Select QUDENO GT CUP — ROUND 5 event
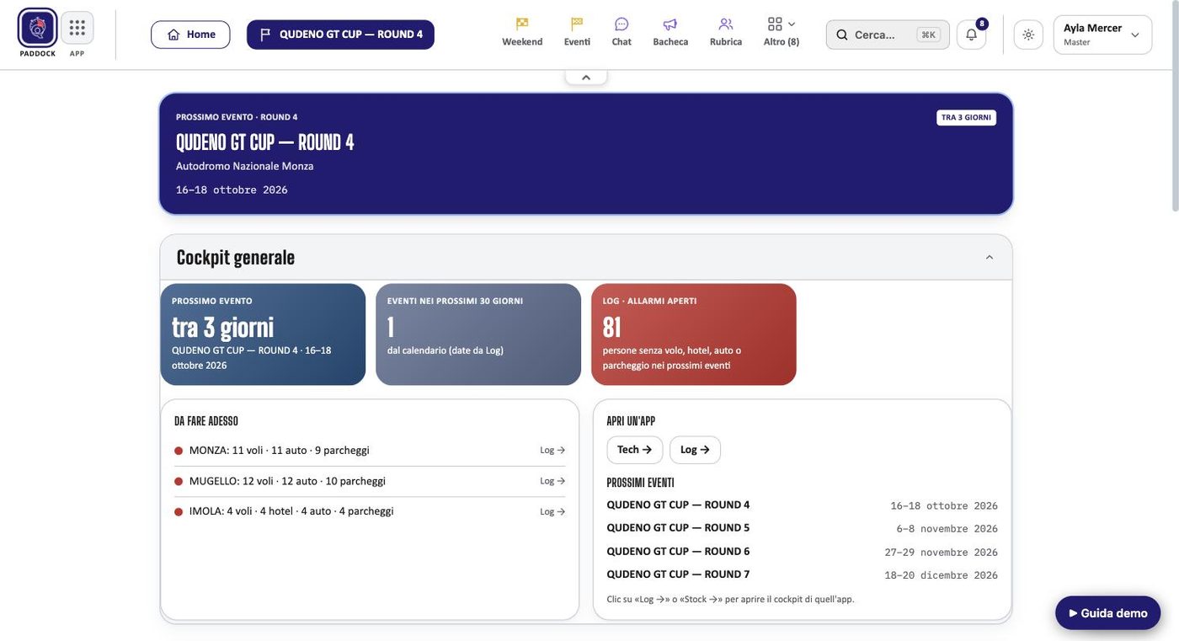 (678, 528)
